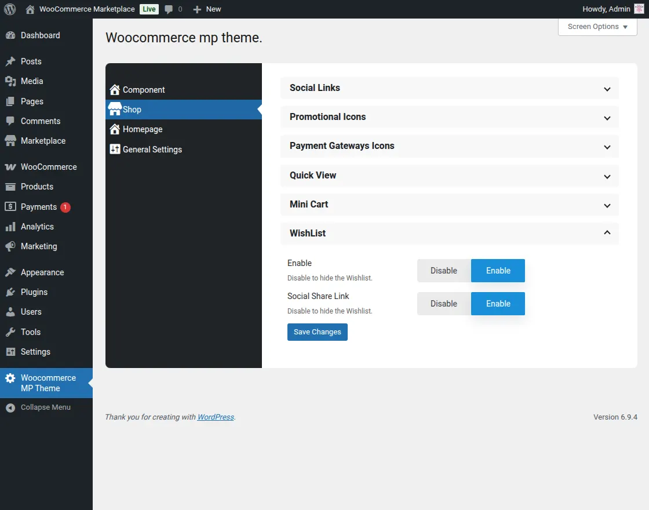Click the WordPress logo icon

[10, 9]
